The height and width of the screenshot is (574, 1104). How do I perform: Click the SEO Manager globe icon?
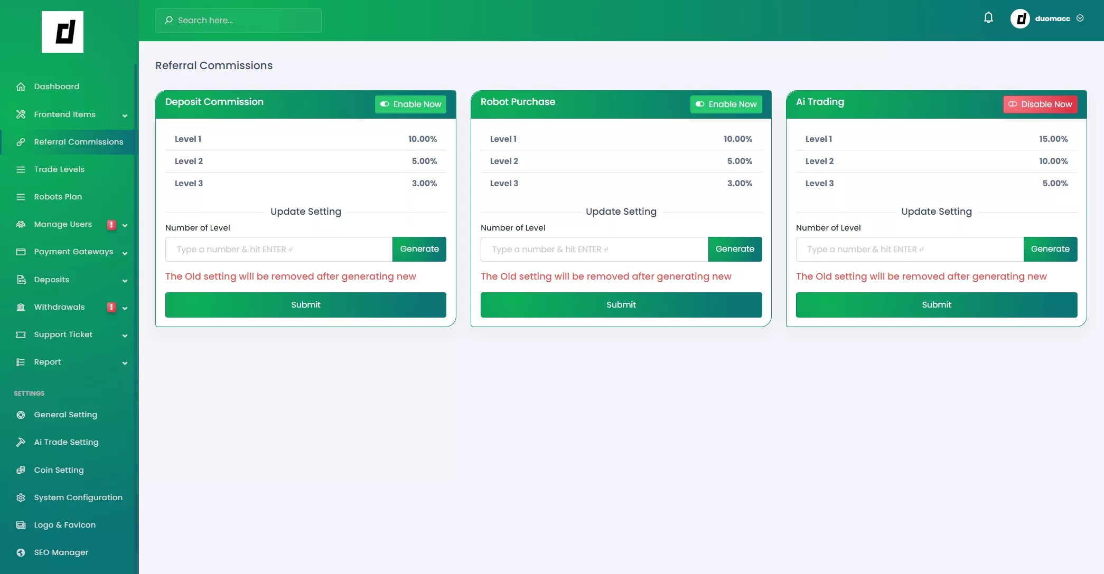point(21,552)
